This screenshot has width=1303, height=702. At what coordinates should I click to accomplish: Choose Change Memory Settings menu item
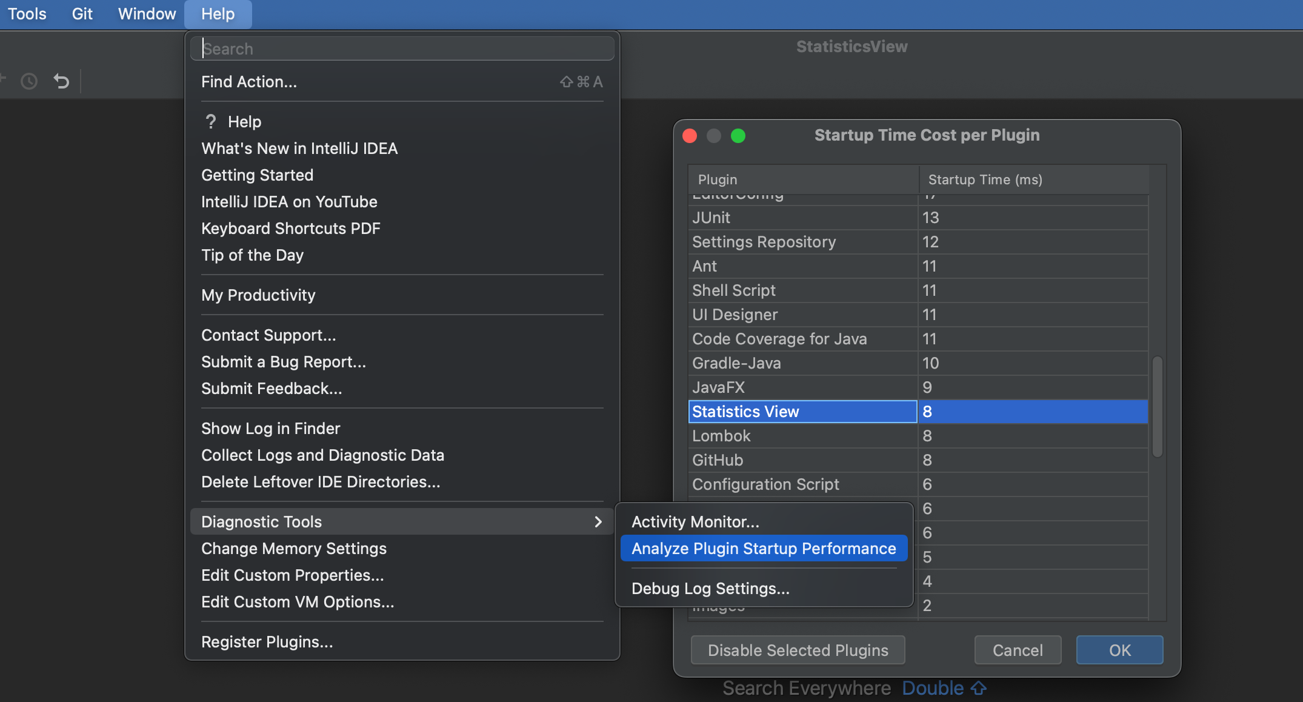tap(294, 549)
